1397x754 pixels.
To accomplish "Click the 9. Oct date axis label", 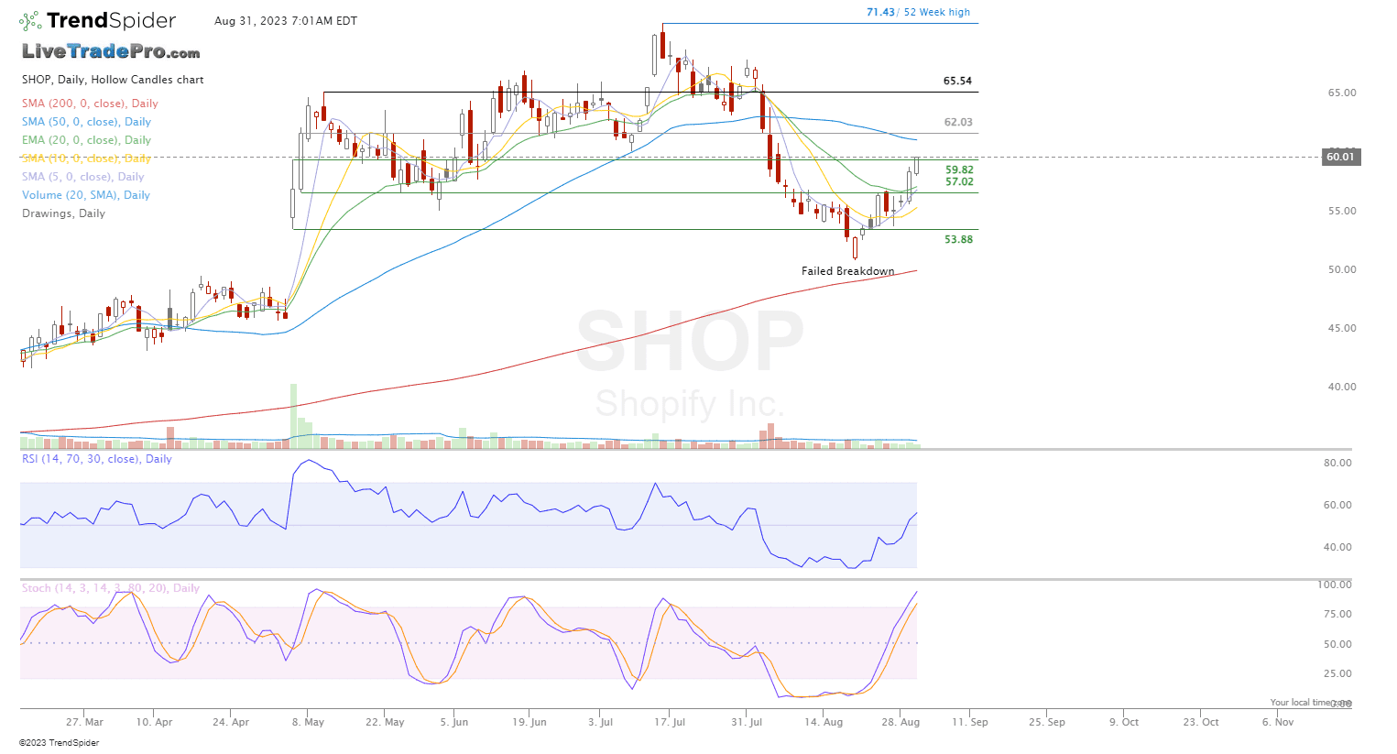I will click(1123, 722).
